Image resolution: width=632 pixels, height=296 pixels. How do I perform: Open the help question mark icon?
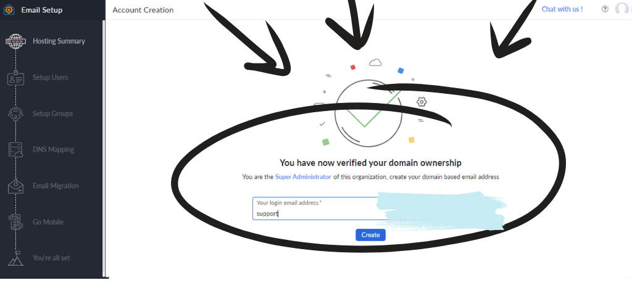[605, 9]
